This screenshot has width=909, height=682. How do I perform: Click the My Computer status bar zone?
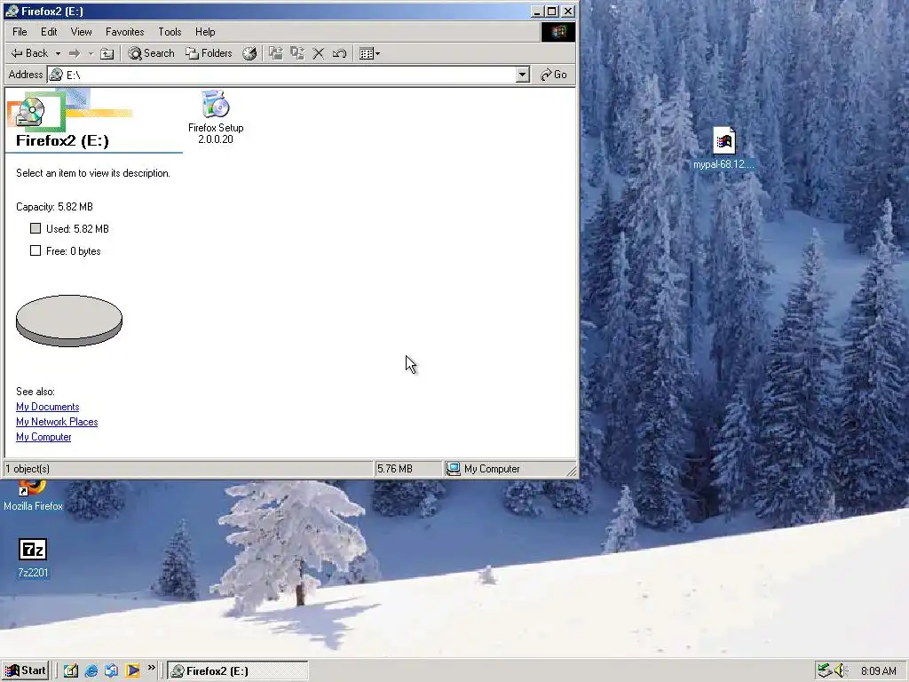click(x=484, y=469)
